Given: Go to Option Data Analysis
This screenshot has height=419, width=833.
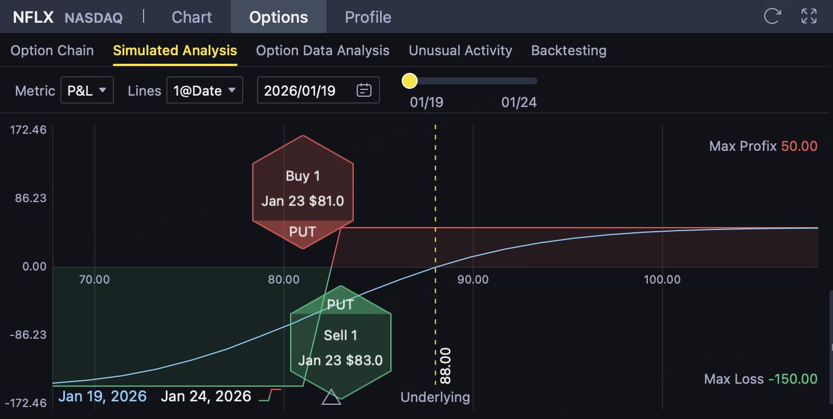Looking at the screenshot, I should click(322, 51).
